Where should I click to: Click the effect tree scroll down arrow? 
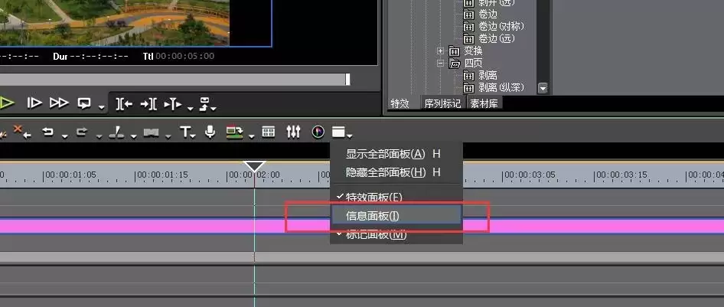pyautogui.click(x=543, y=88)
